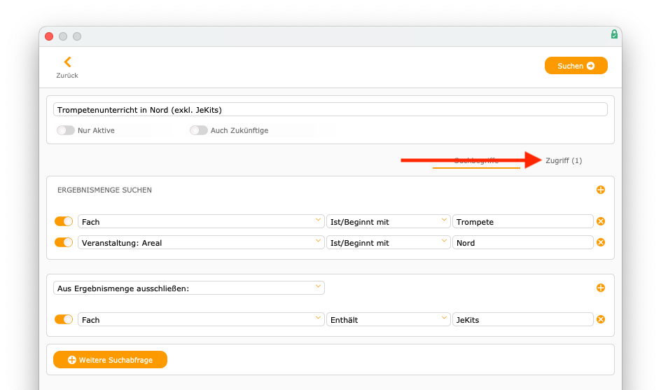Click the search name field Trompetenunterricht in Nord
The width and height of the screenshot is (661, 390).
(x=330, y=110)
